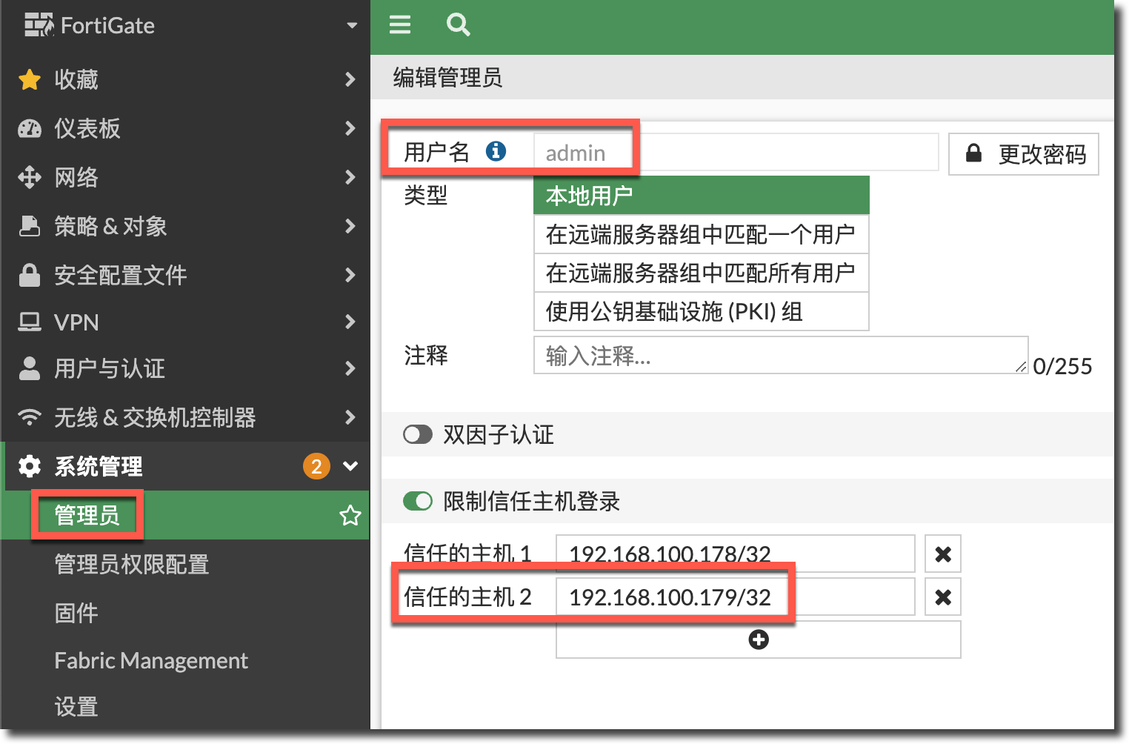Image resolution: width=1129 pixels, height=744 pixels.
Task: Click the orange notification badge on 系统管理
Action: point(316,466)
